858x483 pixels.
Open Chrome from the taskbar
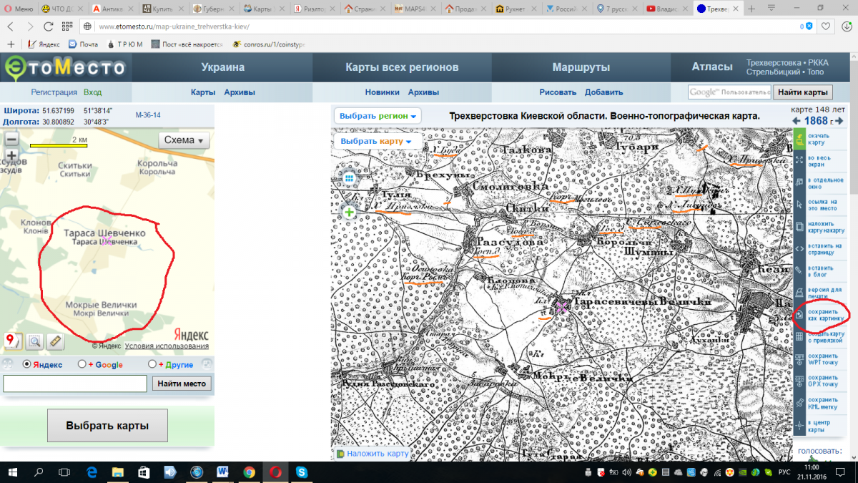[249, 472]
